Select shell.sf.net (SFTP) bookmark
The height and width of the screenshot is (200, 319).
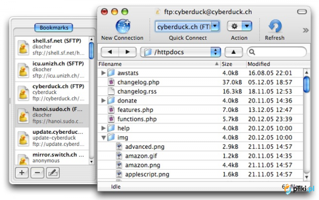[52, 47]
